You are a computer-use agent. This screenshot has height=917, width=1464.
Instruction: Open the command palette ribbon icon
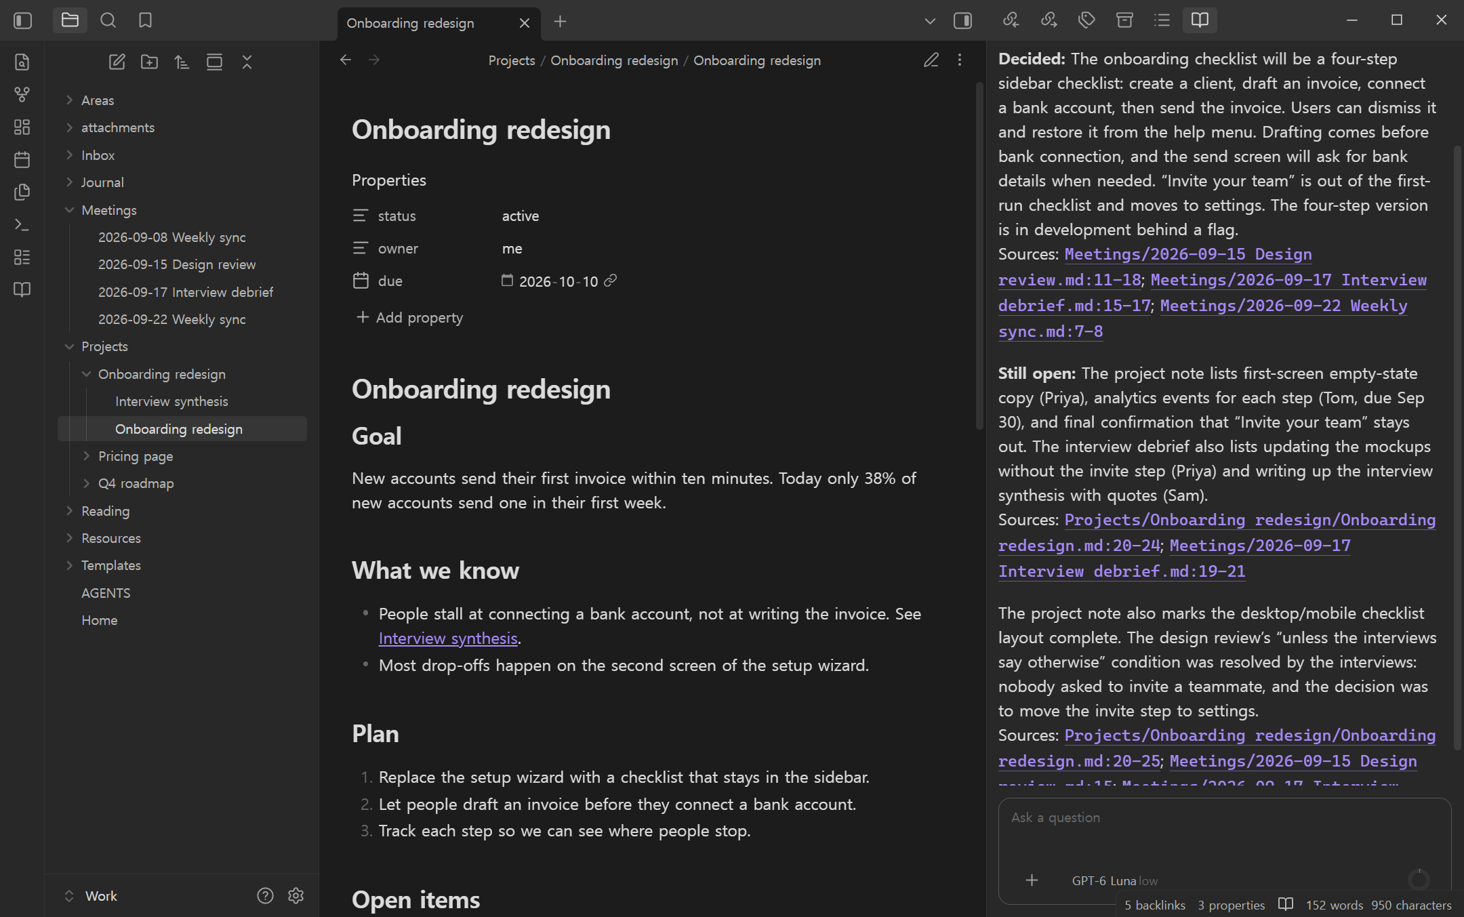pyautogui.click(x=22, y=224)
